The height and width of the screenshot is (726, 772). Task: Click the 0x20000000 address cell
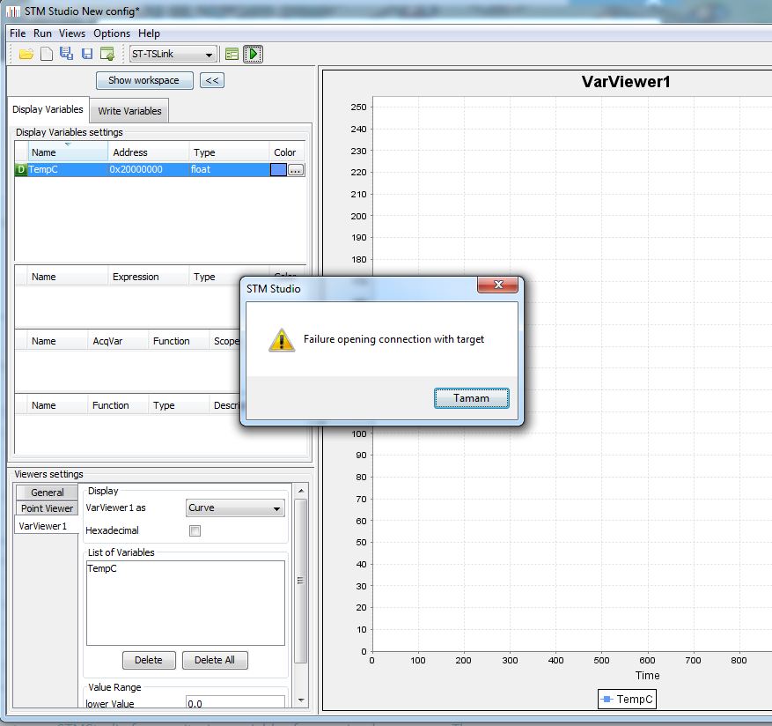[148, 169]
